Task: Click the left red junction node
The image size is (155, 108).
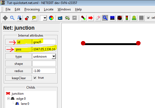Action: (83, 43)
